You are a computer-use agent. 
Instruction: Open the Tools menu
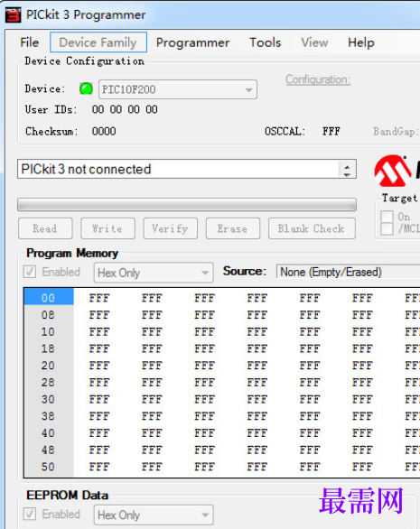(265, 42)
